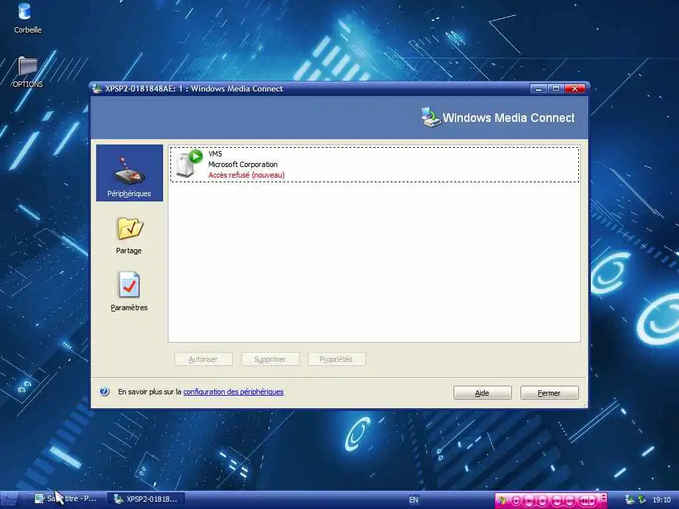The height and width of the screenshot is (509, 679).
Task: Minimize the Windows Media Connect window
Action: pyautogui.click(x=538, y=89)
